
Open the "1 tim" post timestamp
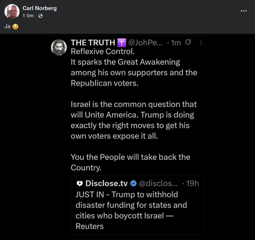28,16
